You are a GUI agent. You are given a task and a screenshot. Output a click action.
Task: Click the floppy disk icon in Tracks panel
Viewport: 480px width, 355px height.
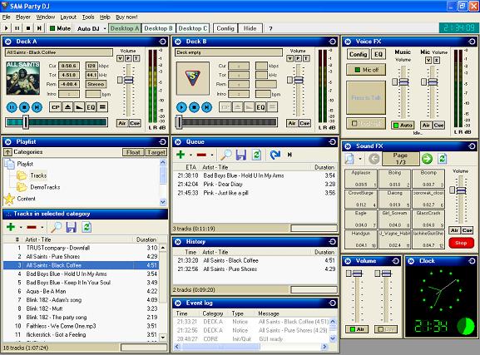point(71,227)
